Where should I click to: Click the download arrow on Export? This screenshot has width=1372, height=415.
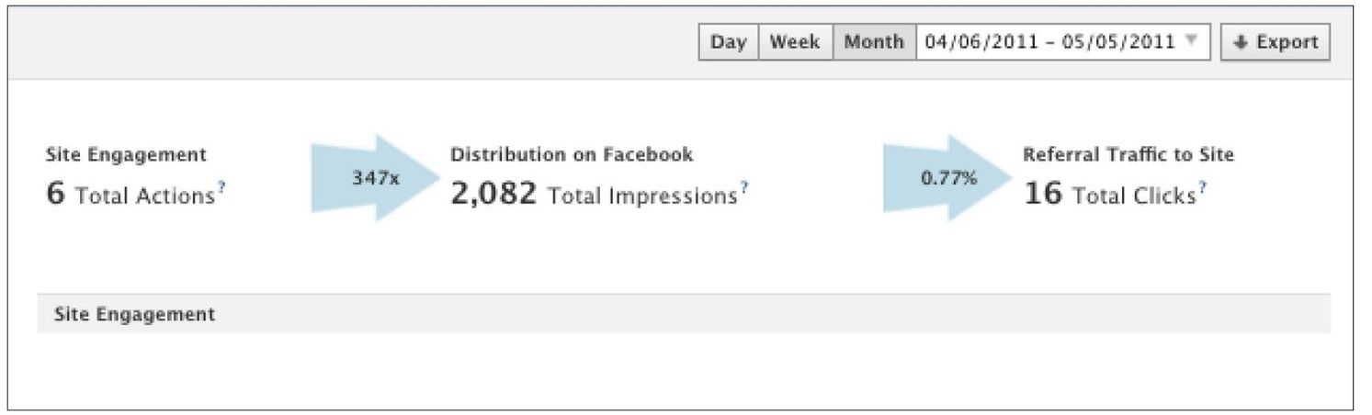click(1240, 42)
